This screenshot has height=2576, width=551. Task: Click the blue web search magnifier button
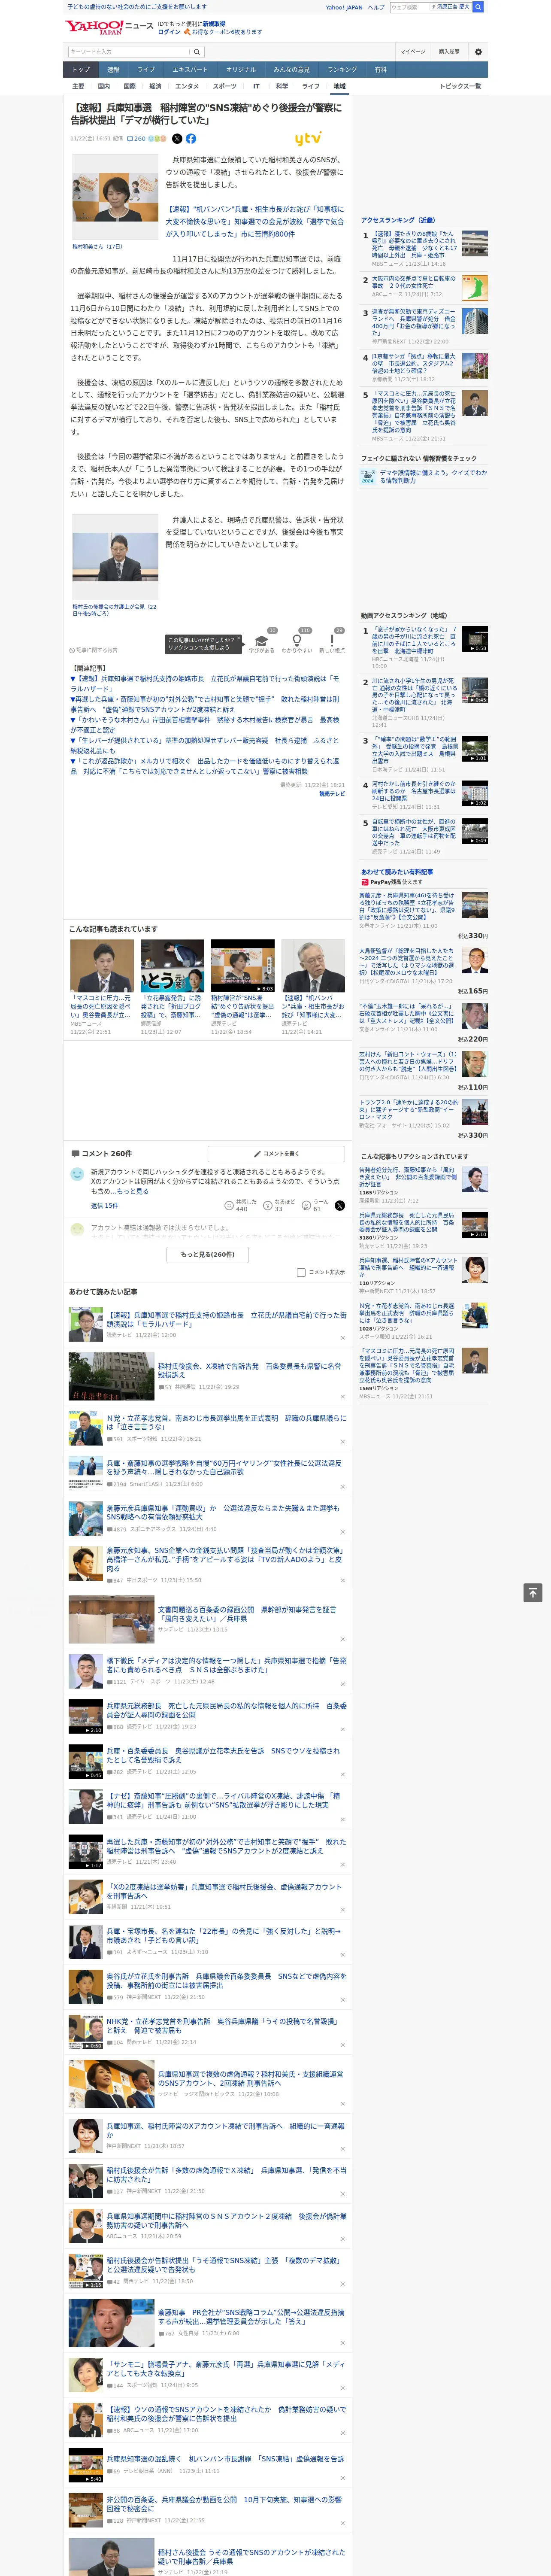(478, 7)
